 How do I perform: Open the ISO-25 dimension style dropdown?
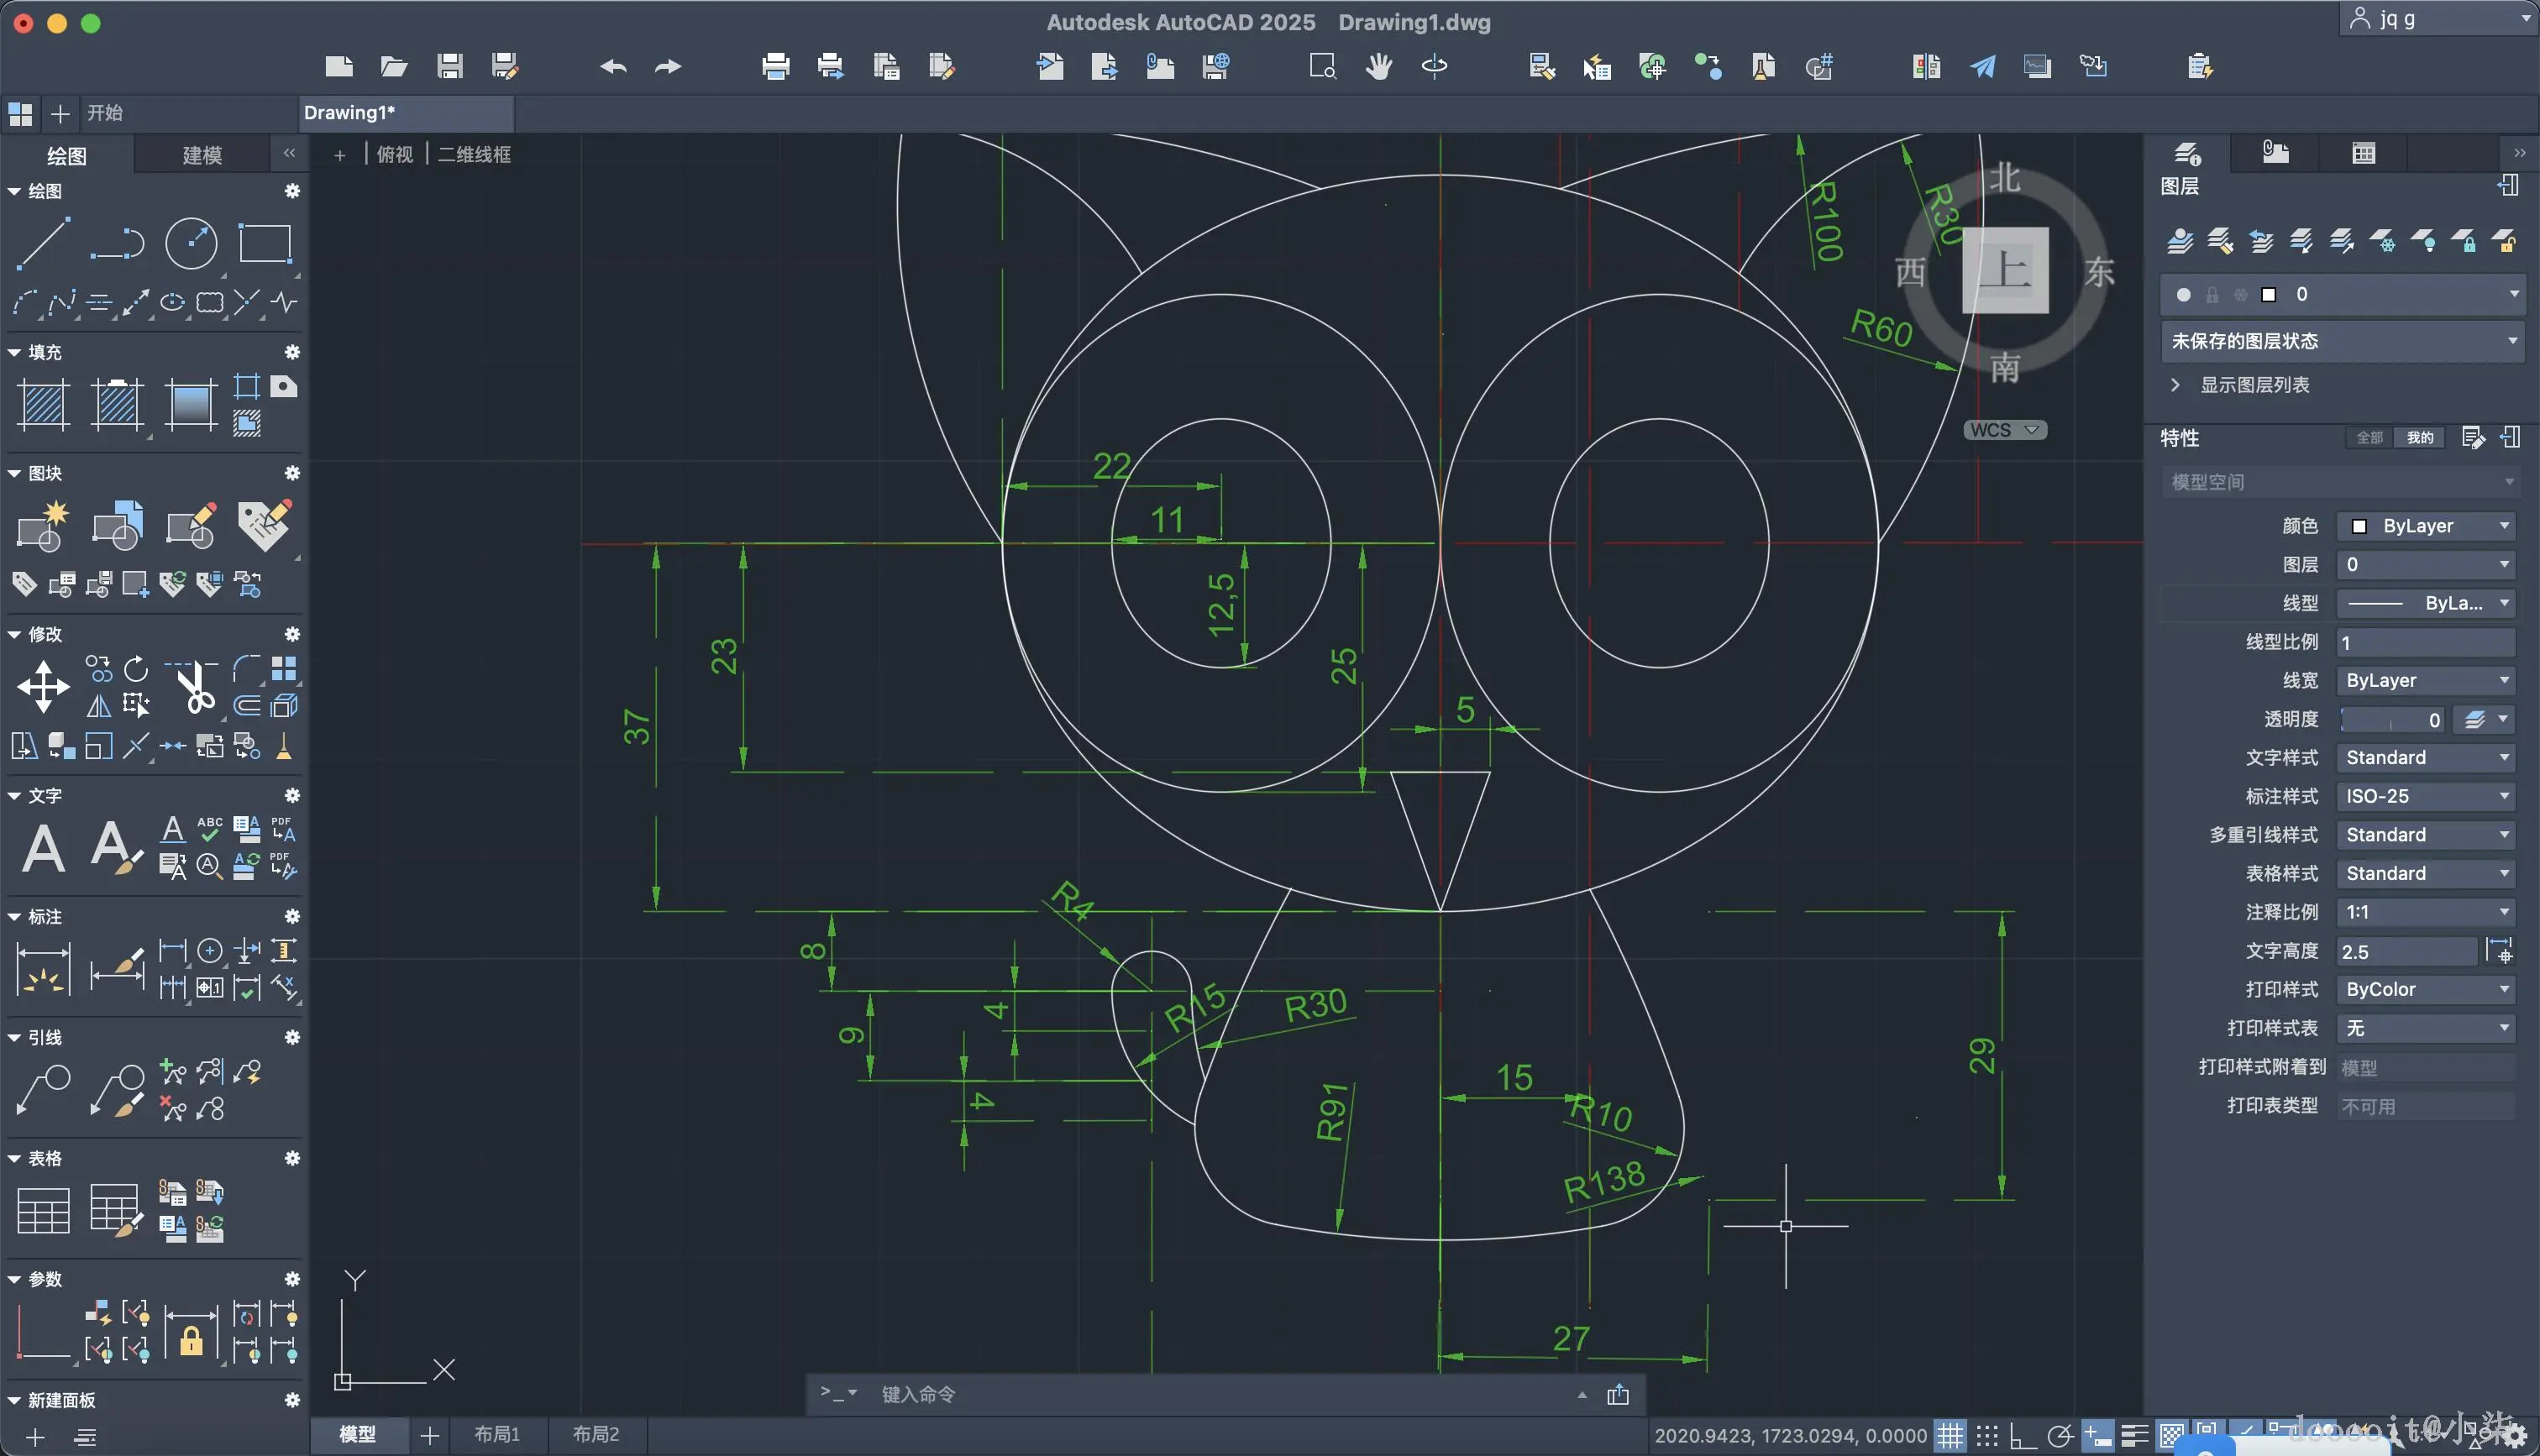pos(2426,796)
